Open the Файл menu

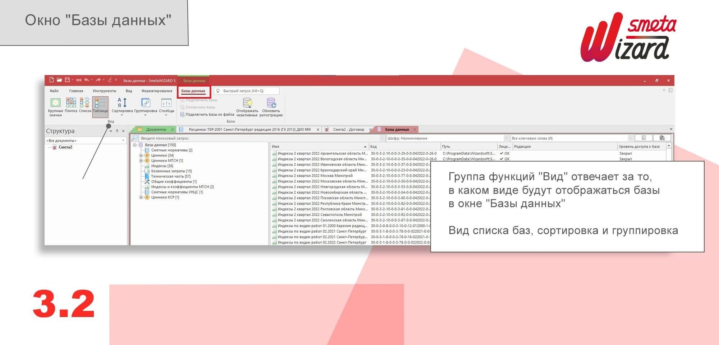click(54, 91)
